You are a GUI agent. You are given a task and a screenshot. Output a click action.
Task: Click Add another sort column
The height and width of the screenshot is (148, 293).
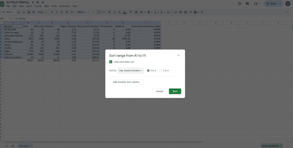point(126,82)
